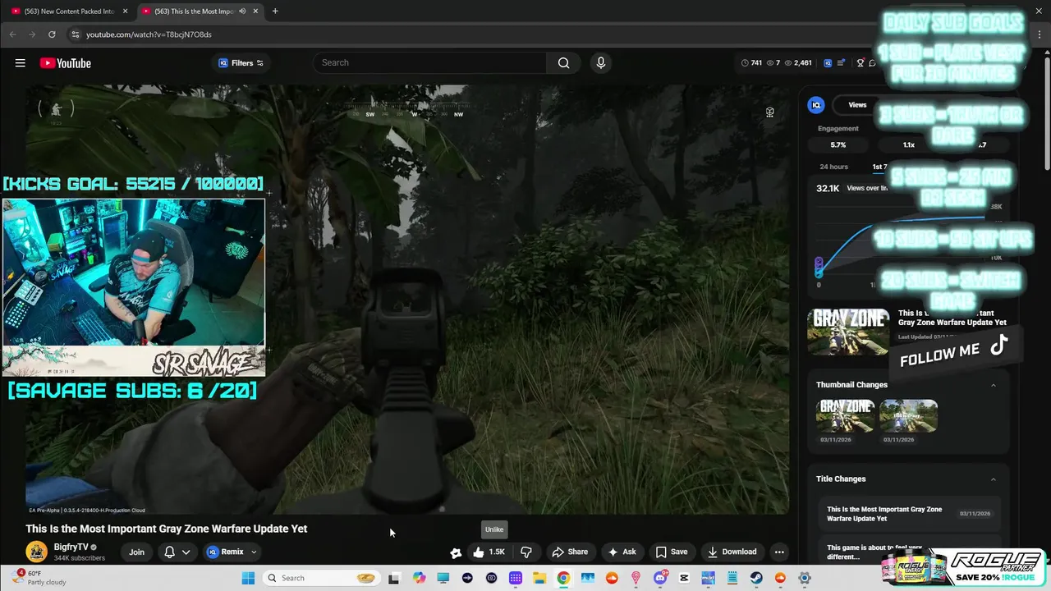The width and height of the screenshot is (1051, 591).
Task: Open the list icon with blue dot
Action: (x=842, y=63)
